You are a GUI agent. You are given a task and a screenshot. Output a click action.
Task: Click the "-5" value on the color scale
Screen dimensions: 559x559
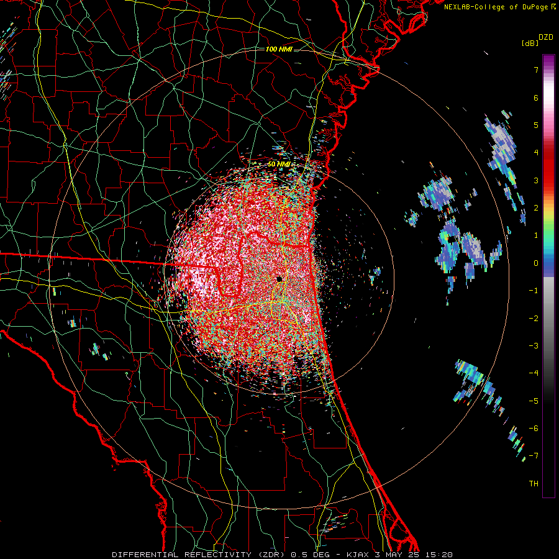pos(534,401)
